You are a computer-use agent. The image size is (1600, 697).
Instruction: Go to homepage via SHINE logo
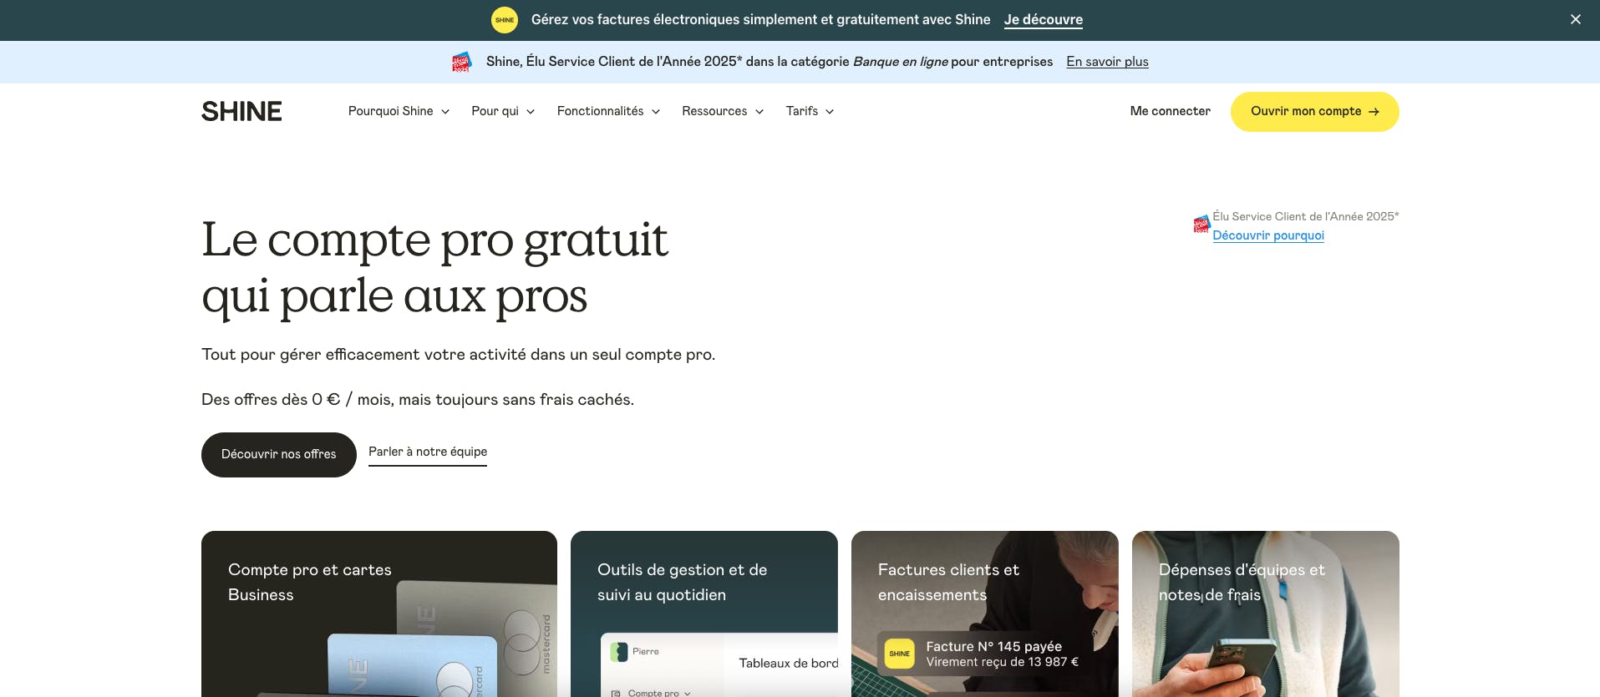pos(241,111)
